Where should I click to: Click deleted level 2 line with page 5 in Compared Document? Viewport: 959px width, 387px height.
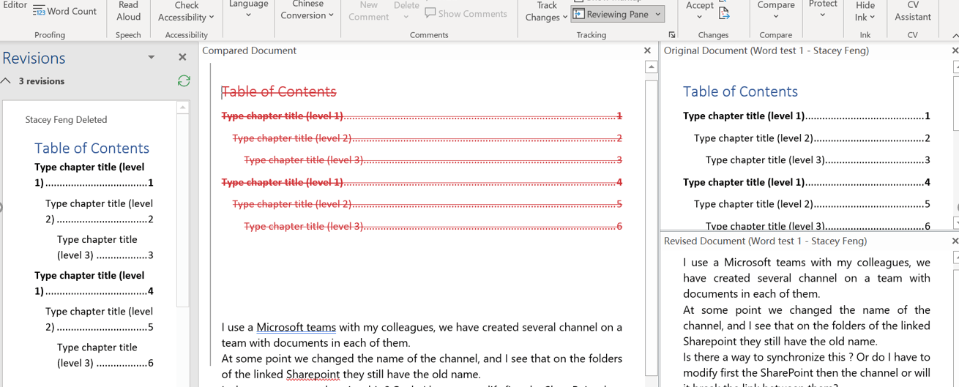pos(427,204)
